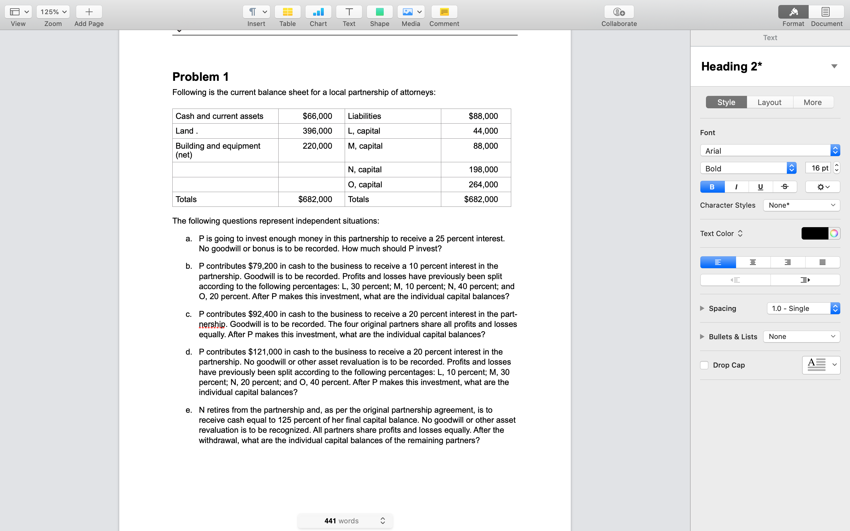Open the Media browser
The width and height of the screenshot is (850, 531).
(x=407, y=12)
